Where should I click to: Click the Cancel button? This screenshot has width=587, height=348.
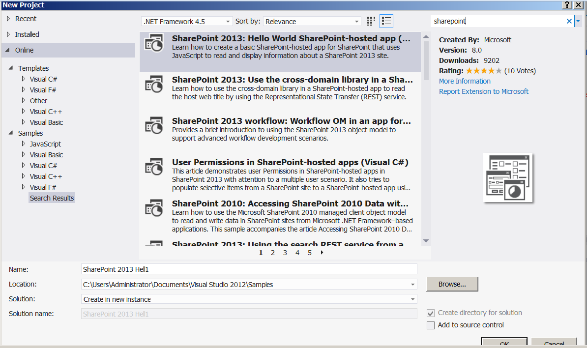coord(554,342)
